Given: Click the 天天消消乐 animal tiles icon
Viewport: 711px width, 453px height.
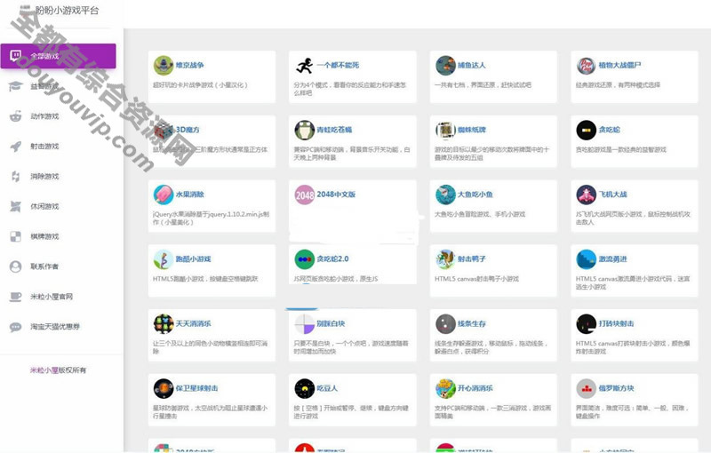Looking at the screenshot, I should (164, 324).
